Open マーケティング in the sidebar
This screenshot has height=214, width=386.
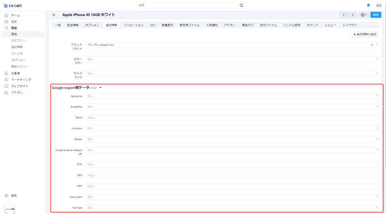pyautogui.click(x=21, y=80)
